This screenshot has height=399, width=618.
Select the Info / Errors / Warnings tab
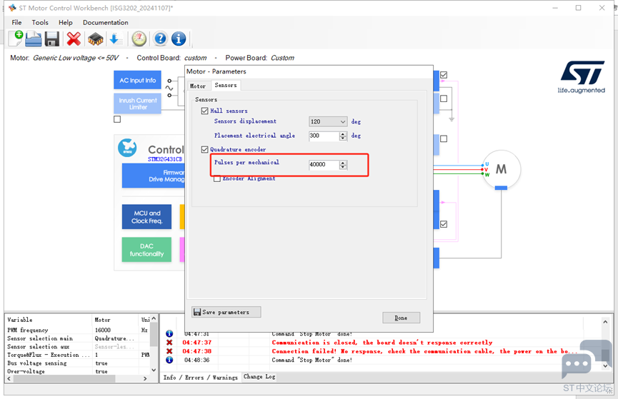pyautogui.click(x=201, y=378)
